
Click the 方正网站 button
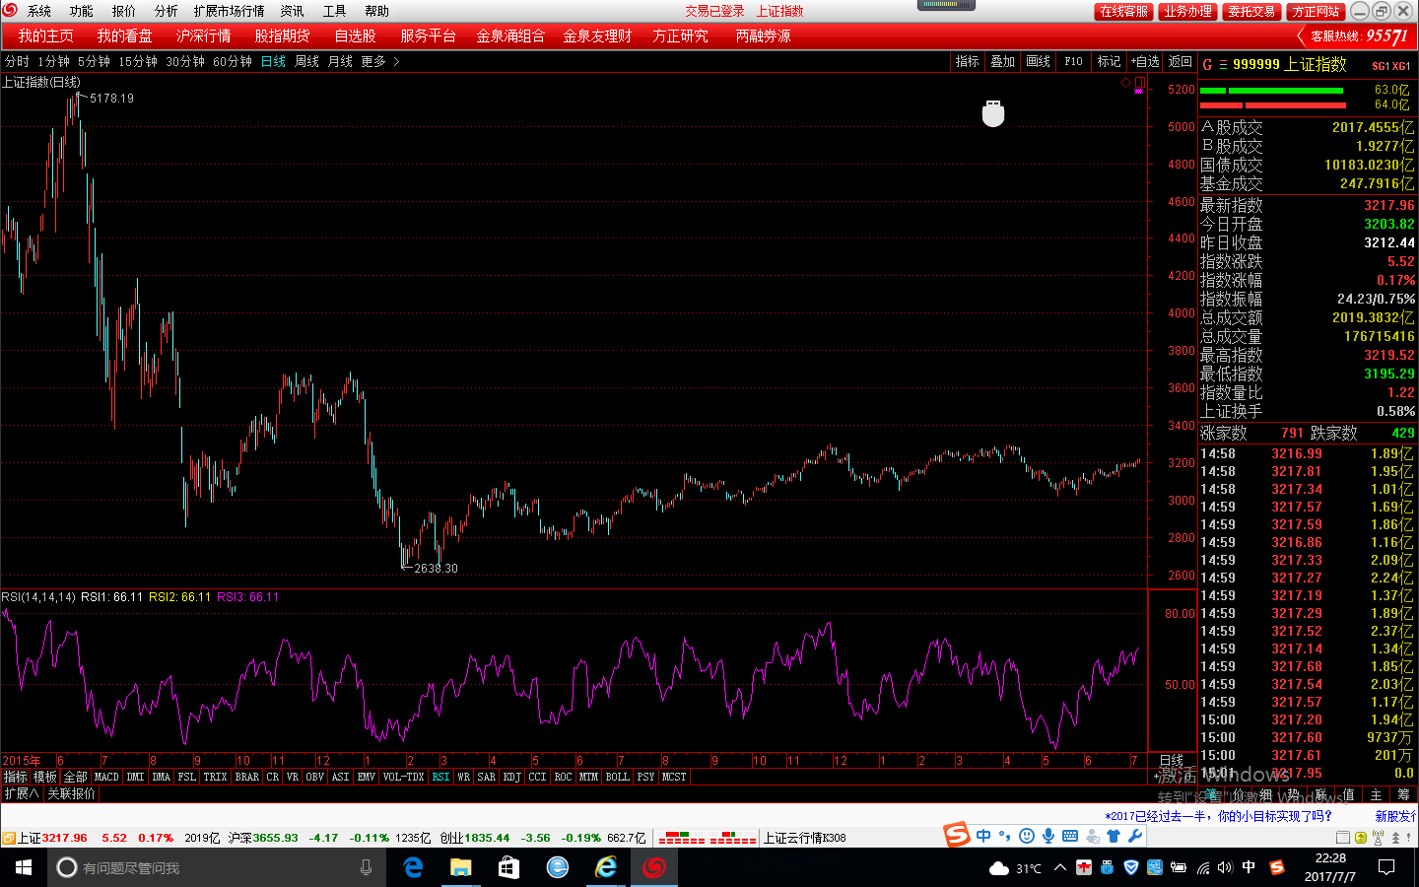[1316, 12]
